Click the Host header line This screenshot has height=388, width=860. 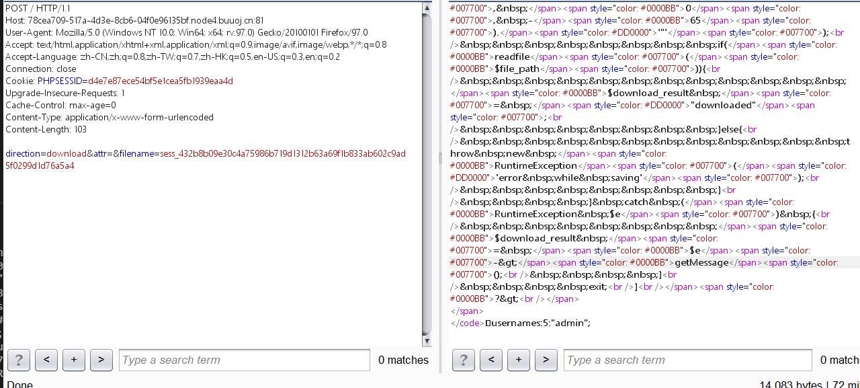(134, 20)
